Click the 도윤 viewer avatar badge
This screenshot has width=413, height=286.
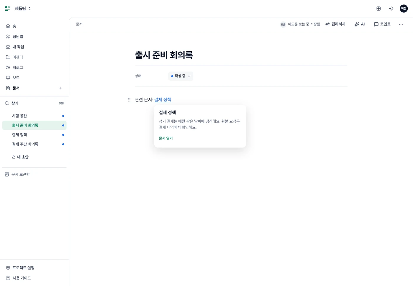(283, 24)
